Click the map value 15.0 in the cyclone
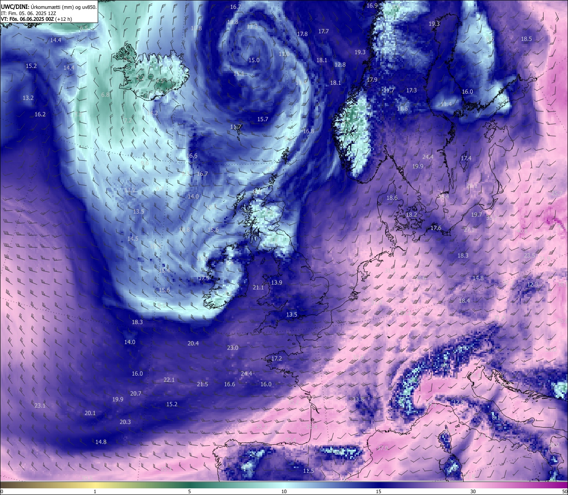The width and height of the screenshot is (568, 495). tap(254, 60)
